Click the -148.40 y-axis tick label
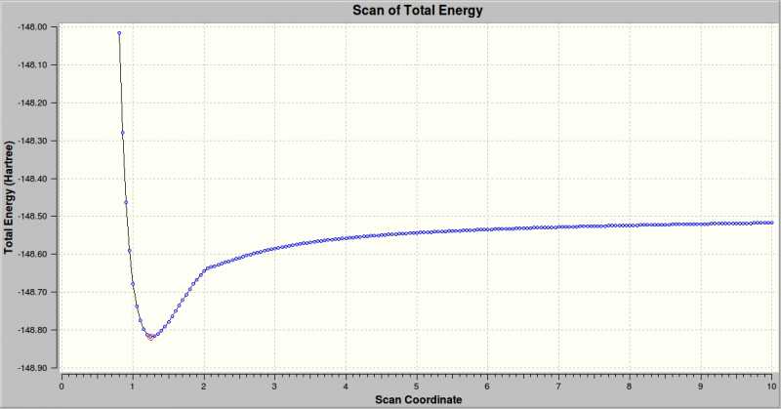The image size is (781, 409). point(32,179)
